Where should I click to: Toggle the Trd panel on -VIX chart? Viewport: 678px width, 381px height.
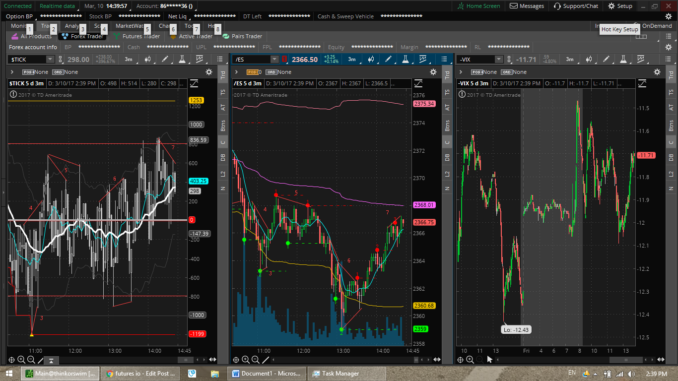(671, 75)
